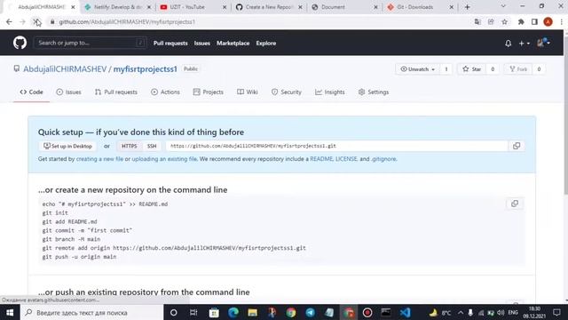
Task: Click the address bar URL
Action: 127,21
